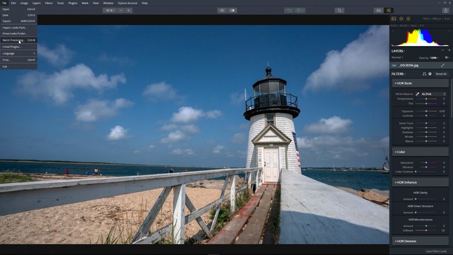Open the Normal blend mode dropdown
453x255 pixels.
pyautogui.click(x=397, y=57)
